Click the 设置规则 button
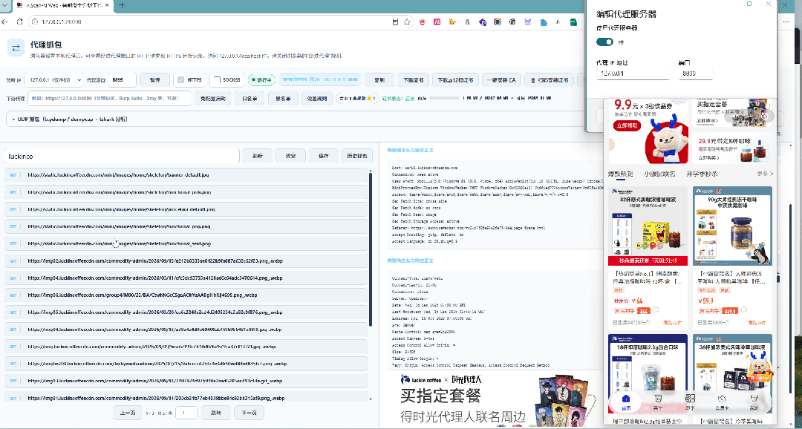The height and width of the screenshot is (429, 802). 316,99
